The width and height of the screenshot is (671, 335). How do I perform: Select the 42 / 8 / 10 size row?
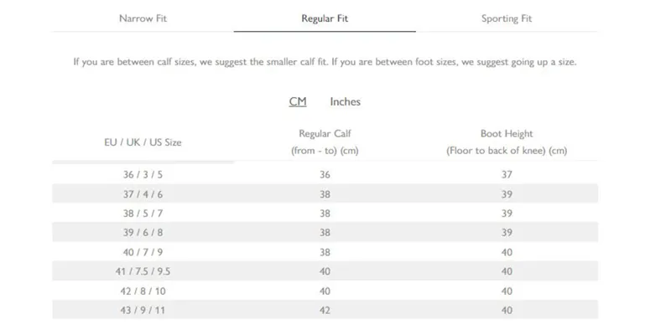point(325,291)
